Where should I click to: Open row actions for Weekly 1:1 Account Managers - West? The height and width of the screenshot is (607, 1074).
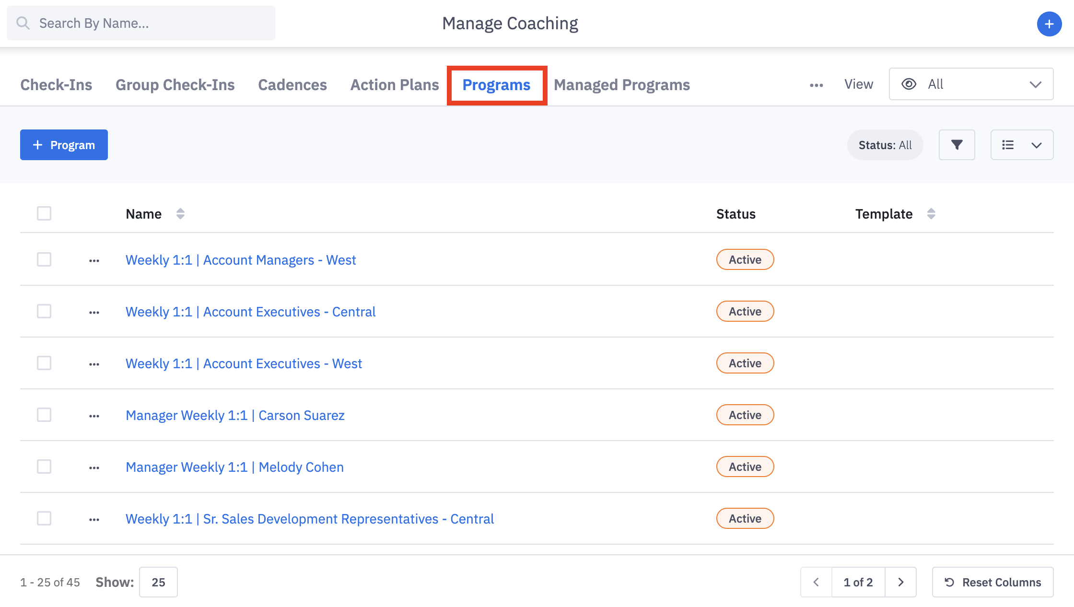coord(93,259)
